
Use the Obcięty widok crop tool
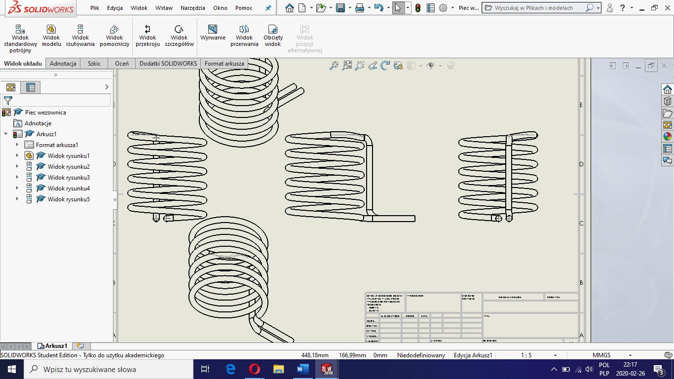pyautogui.click(x=273, y=36)
